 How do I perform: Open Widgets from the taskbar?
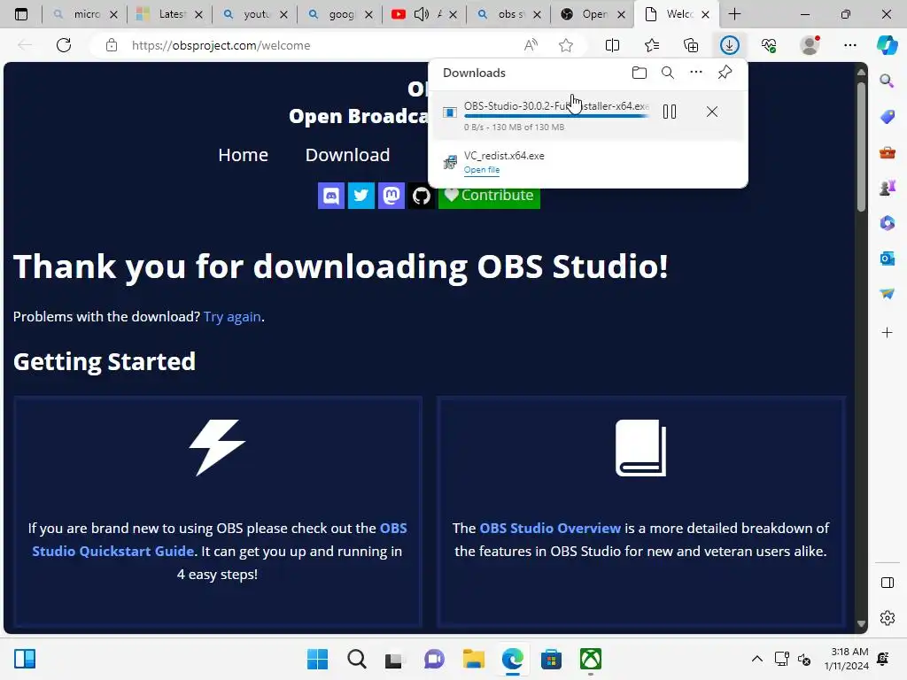pos(25,659)
